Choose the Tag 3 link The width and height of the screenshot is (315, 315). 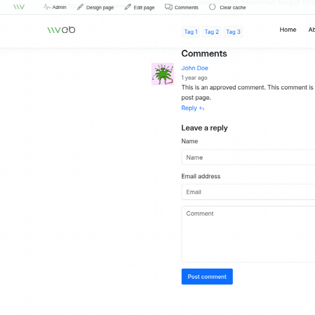click(x=233, y=32)
